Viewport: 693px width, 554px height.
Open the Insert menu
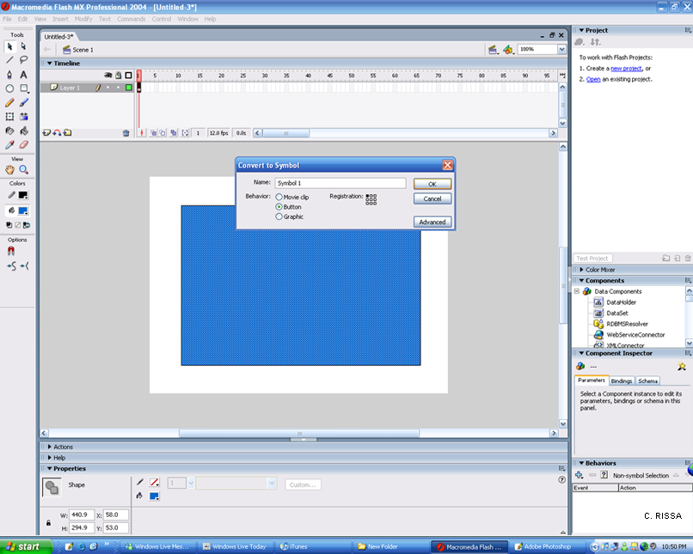coord(60,19)
